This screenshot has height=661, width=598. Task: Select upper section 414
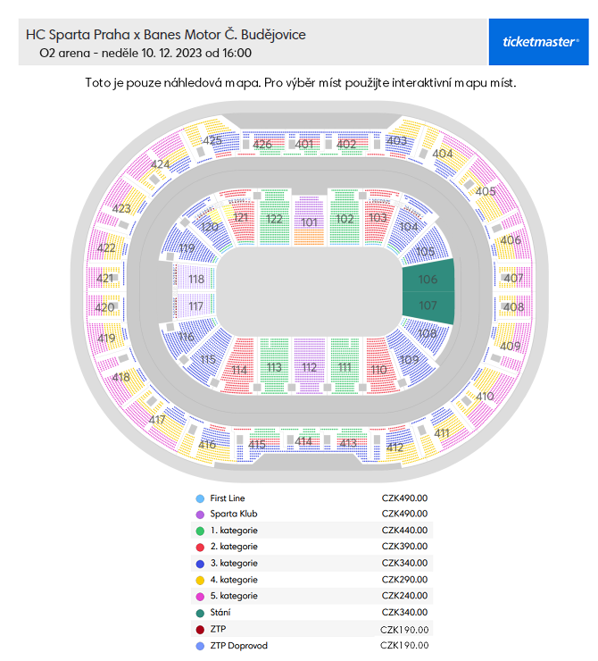pyautogui.click(x=303, y=440)
